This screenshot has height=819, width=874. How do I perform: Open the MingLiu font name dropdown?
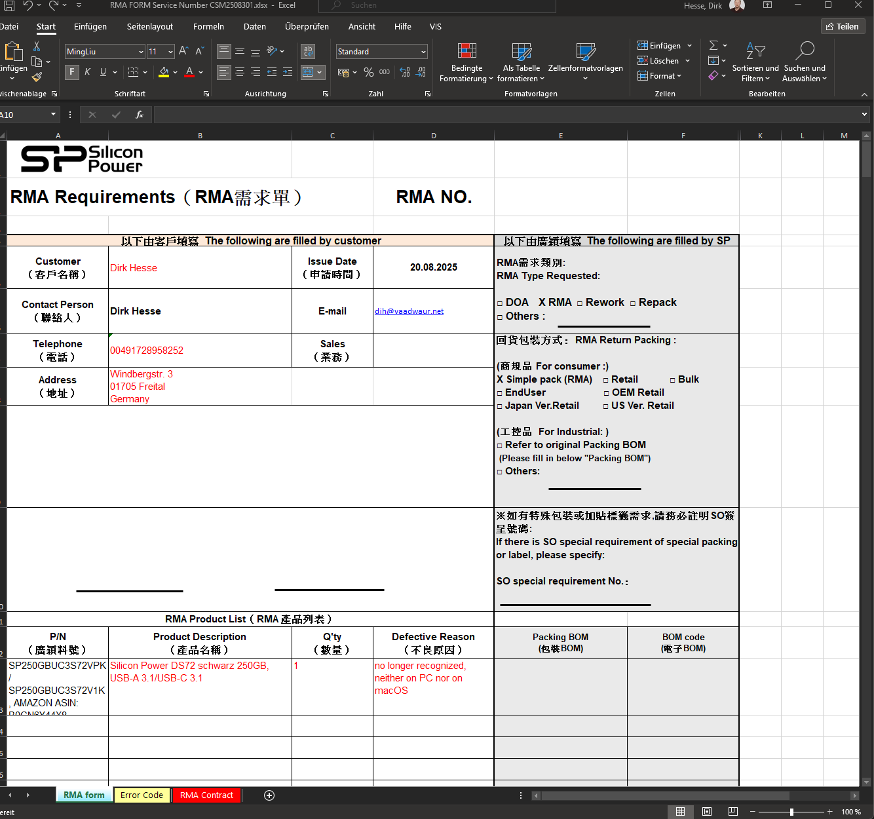(x=141, y=52)
